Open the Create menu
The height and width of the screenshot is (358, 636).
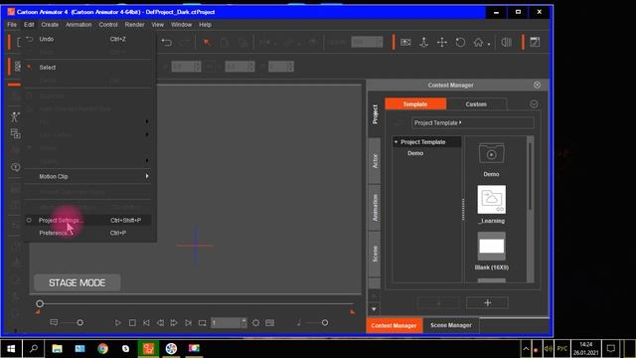point(50,24)
